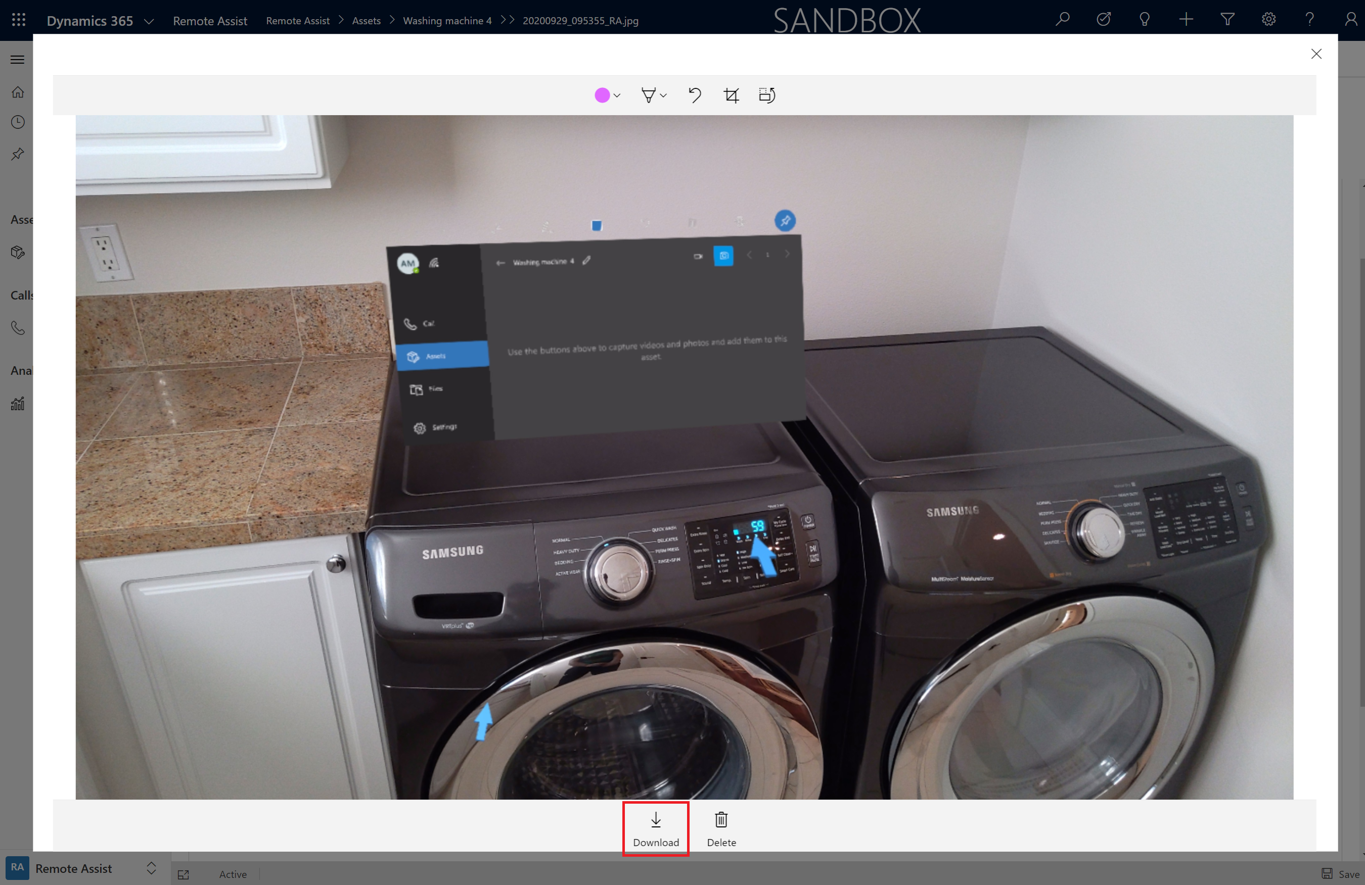Click the bookmark/pin icon on image toolbar
This screenshot has width=1365, height=885.
tap(785, 221)
